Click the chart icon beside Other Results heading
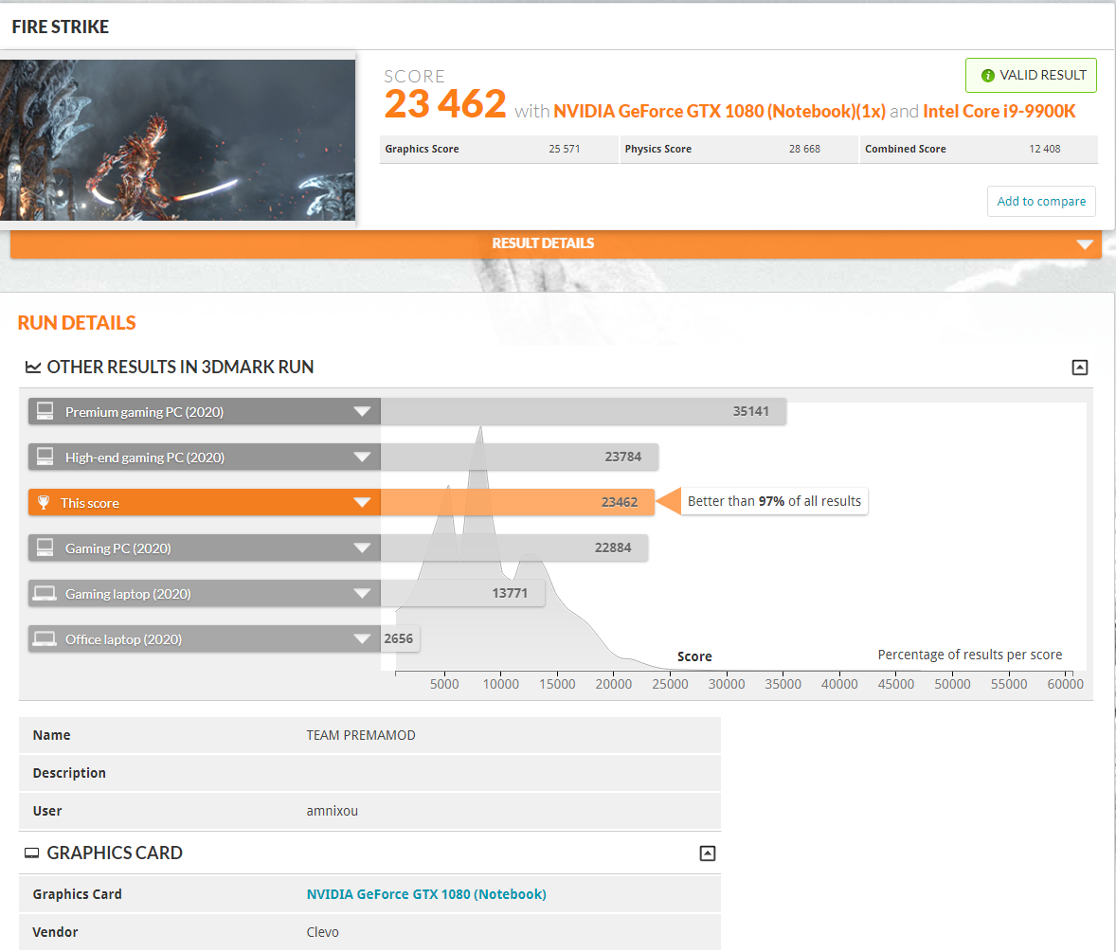1116x952 pixels. tap(33, 368)
